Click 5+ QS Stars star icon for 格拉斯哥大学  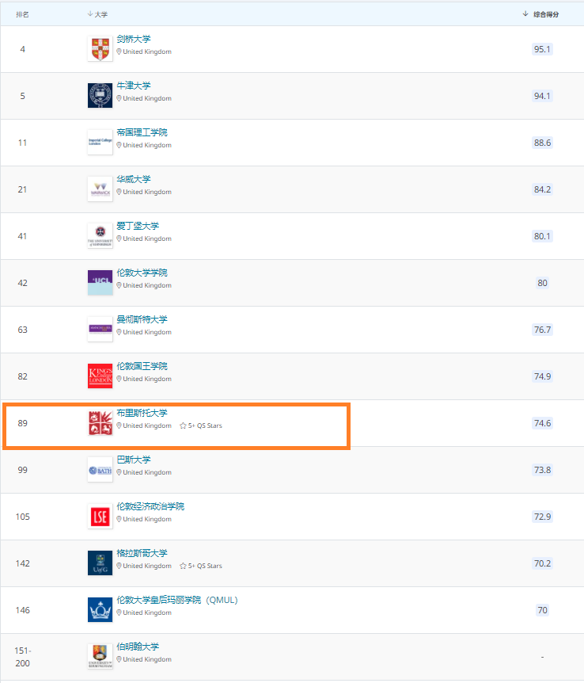click(183, 566)
